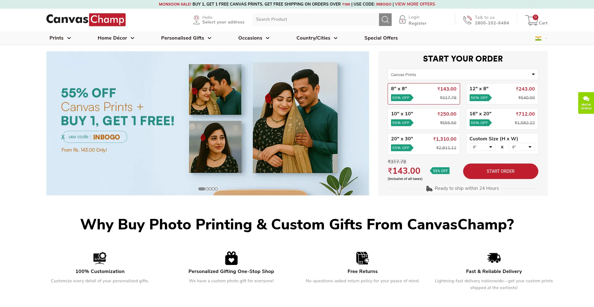594x307 pixels.
Task: Open the Special Offers menu item
Action: 381,38
